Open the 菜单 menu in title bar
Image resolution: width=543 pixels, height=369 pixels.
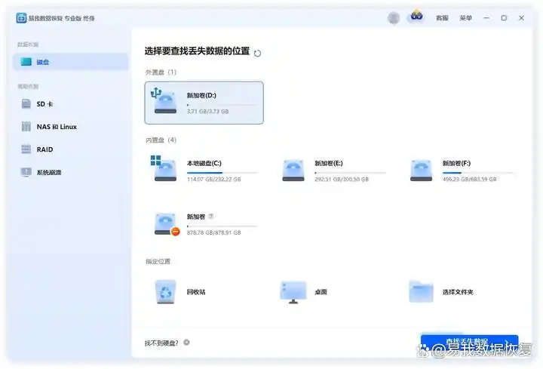point(465,18)
